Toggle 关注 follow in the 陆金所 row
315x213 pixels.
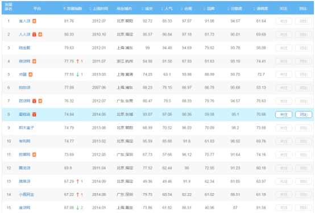284,48
